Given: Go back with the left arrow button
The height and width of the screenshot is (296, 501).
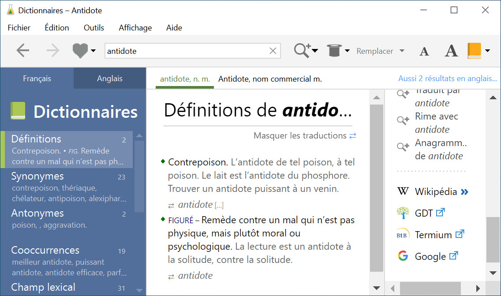Looking at the screenshot, I should click(x=22, y=50).
